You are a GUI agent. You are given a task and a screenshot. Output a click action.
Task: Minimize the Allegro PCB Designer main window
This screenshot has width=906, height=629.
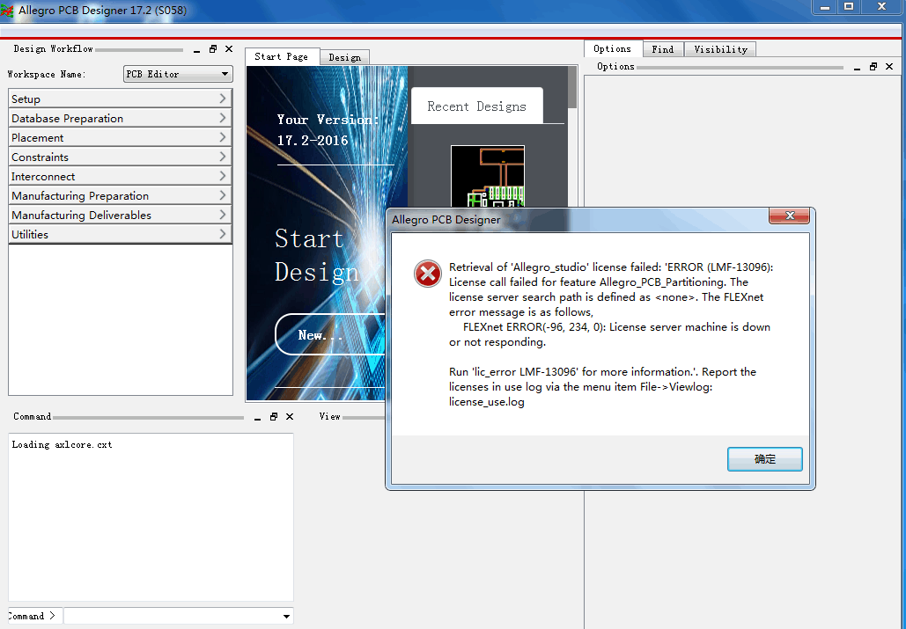point(825,6)
